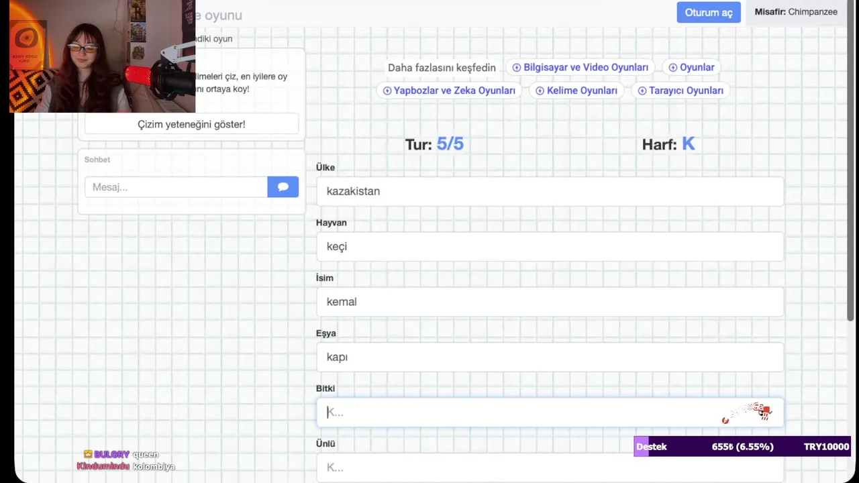
Task: Click the Kindumindu kolombiya chat message
Action: point(125,467)
